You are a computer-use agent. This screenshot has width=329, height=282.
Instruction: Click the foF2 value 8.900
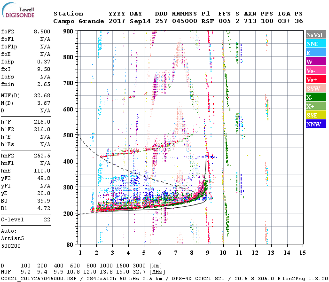point(42,31)
